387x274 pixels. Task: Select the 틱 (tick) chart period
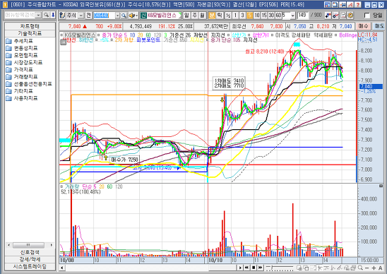click(x=219, y=16)
